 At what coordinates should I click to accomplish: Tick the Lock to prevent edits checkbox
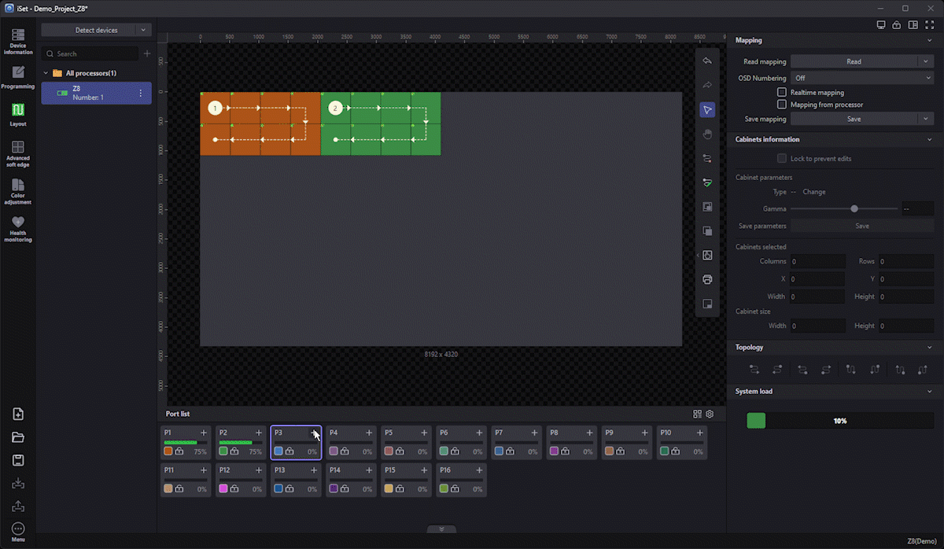click(782, 158)
